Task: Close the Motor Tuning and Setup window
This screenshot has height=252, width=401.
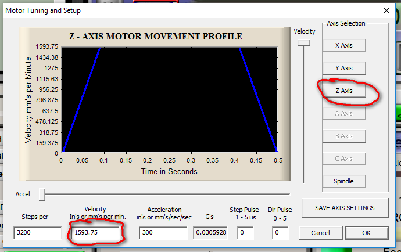Action: 386,10
